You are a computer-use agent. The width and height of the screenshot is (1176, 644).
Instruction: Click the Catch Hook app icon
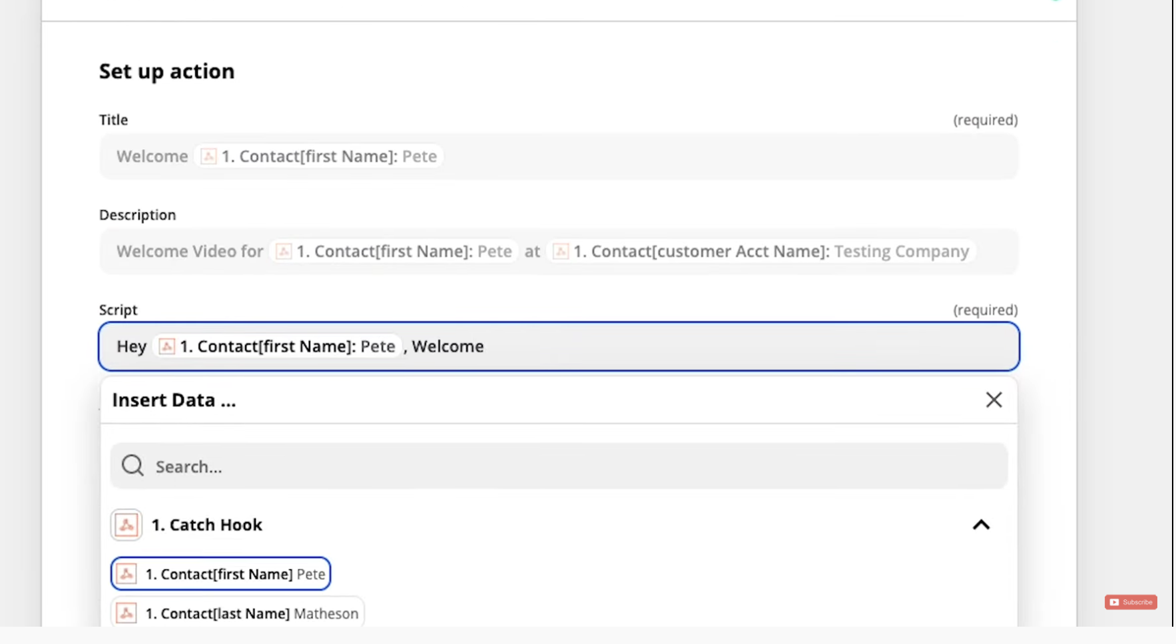point(127,525)
